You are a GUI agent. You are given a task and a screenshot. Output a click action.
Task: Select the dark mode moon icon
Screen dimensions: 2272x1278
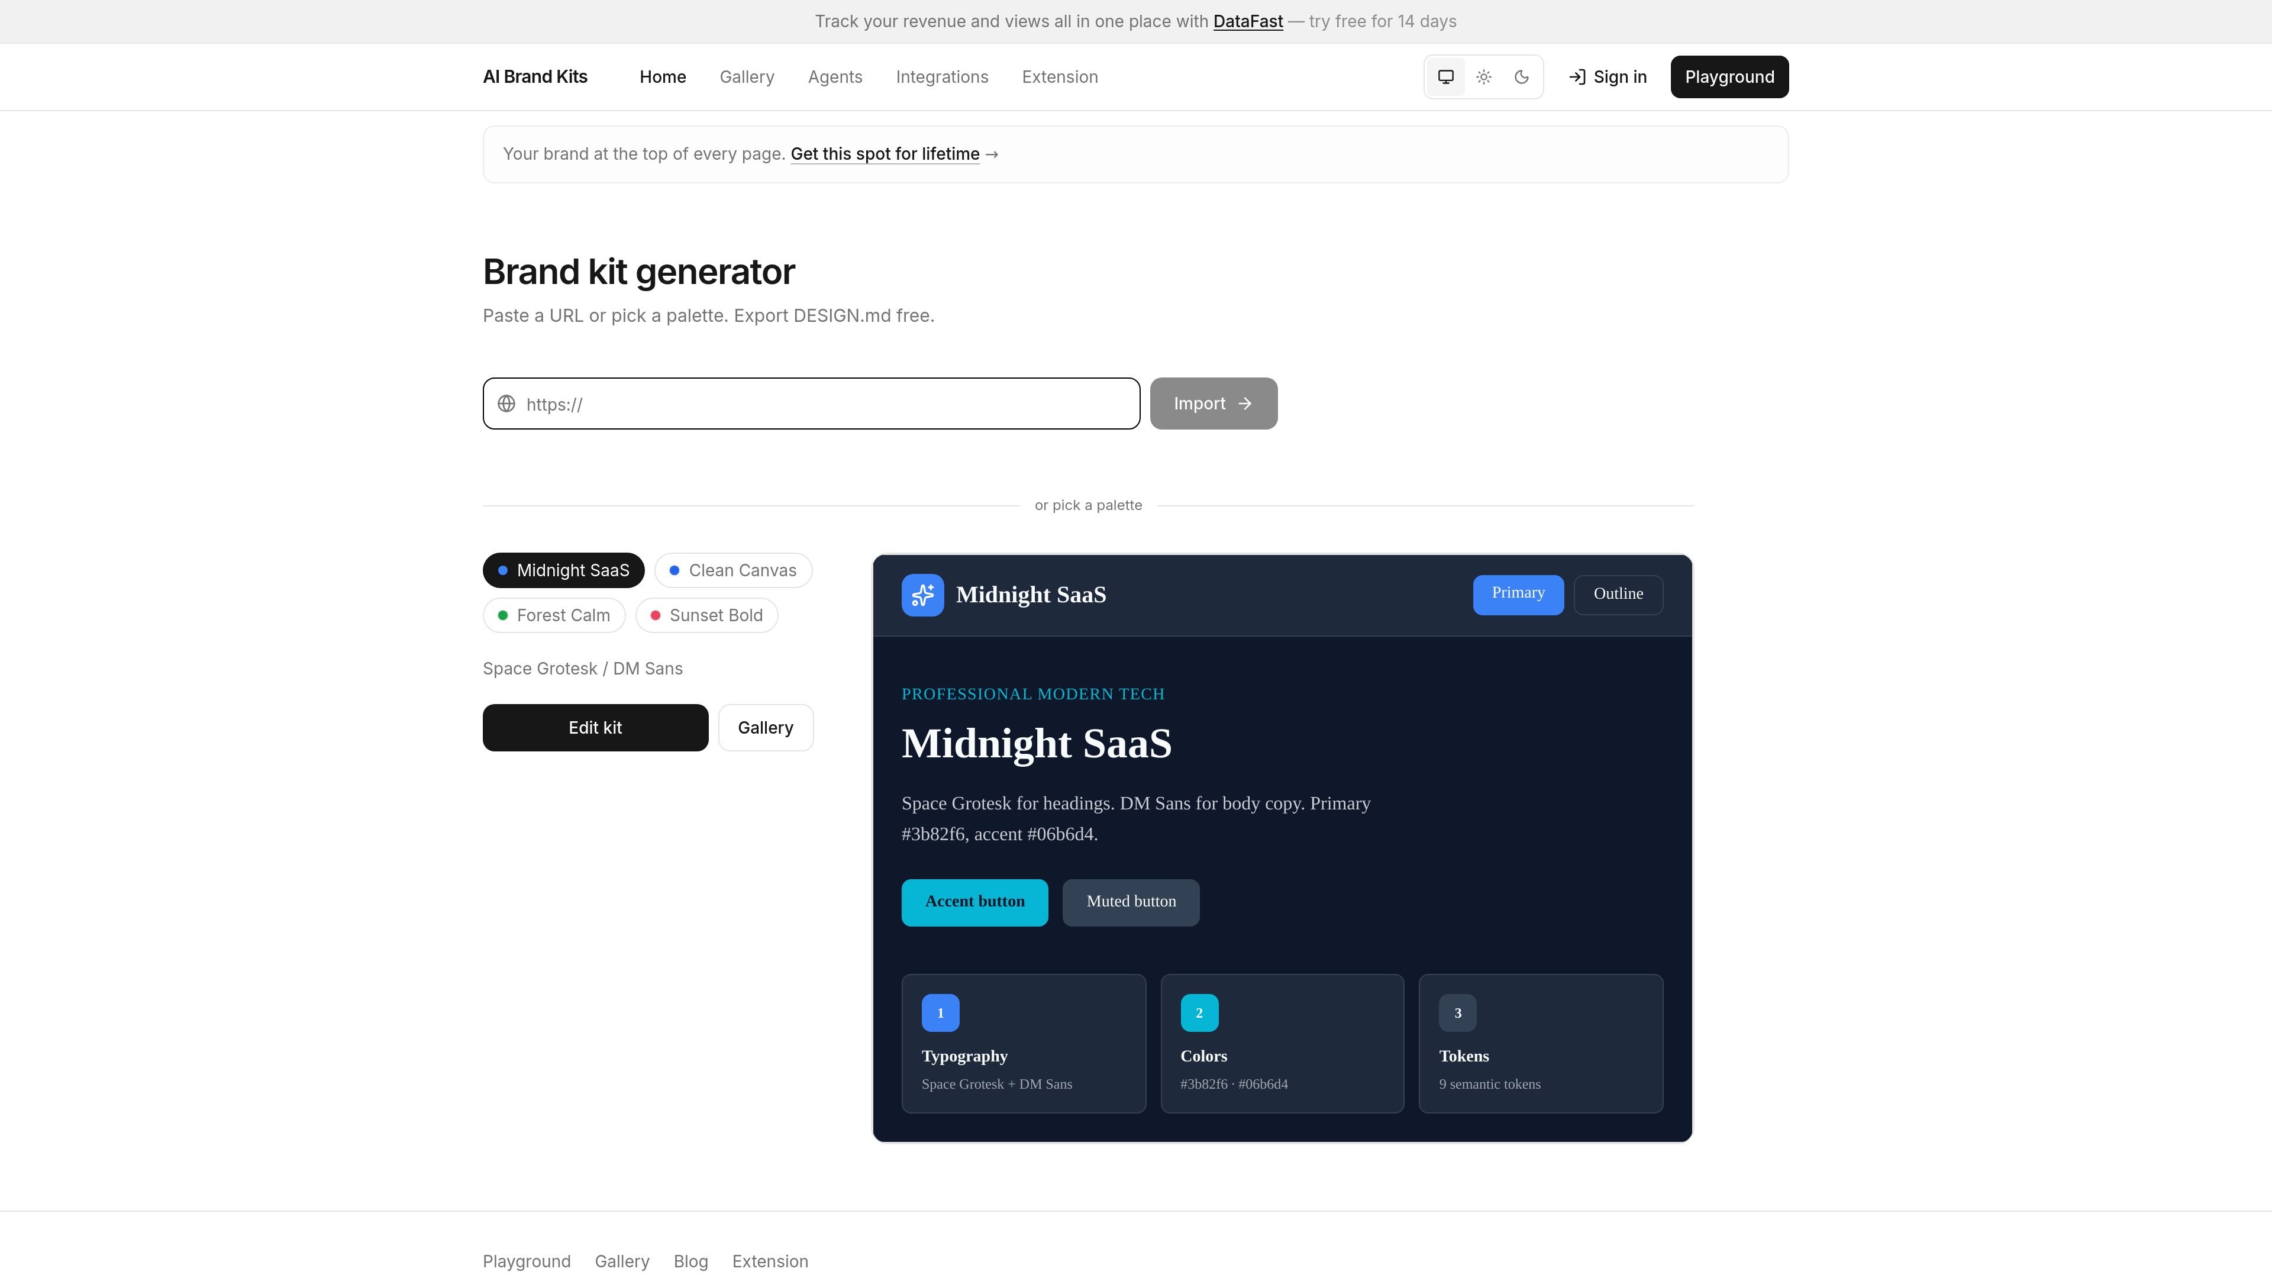1521,77
